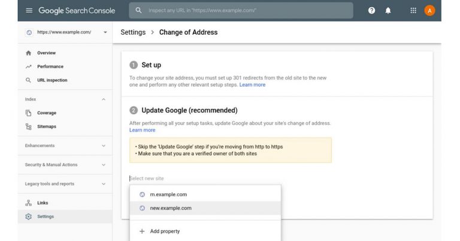Open the hamburger main menu

pyautogui.click(x=29, y=11)
